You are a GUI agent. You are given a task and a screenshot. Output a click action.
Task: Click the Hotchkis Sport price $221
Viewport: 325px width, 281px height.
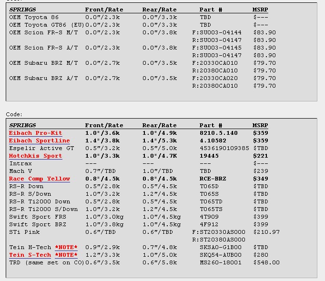click(261, 156)
